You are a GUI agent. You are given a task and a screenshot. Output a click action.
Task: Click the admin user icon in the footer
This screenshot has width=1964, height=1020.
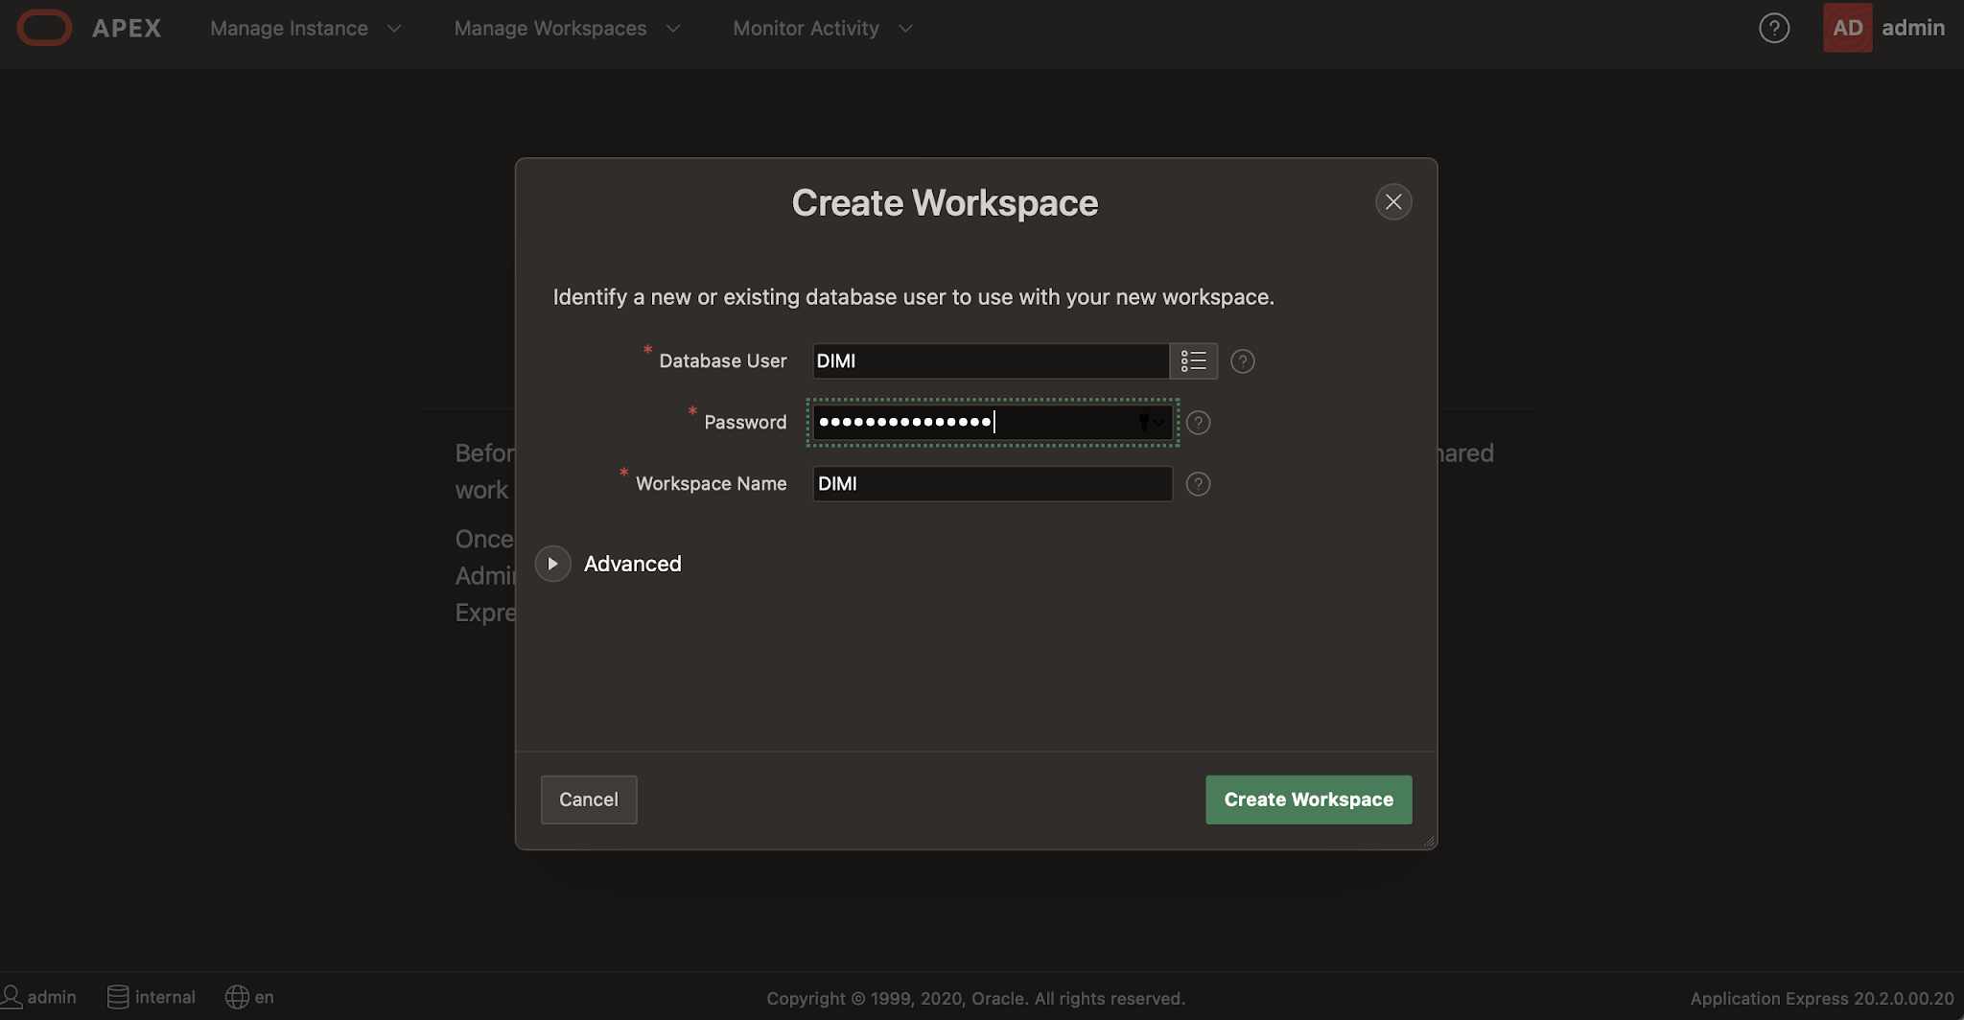point(14,997)
